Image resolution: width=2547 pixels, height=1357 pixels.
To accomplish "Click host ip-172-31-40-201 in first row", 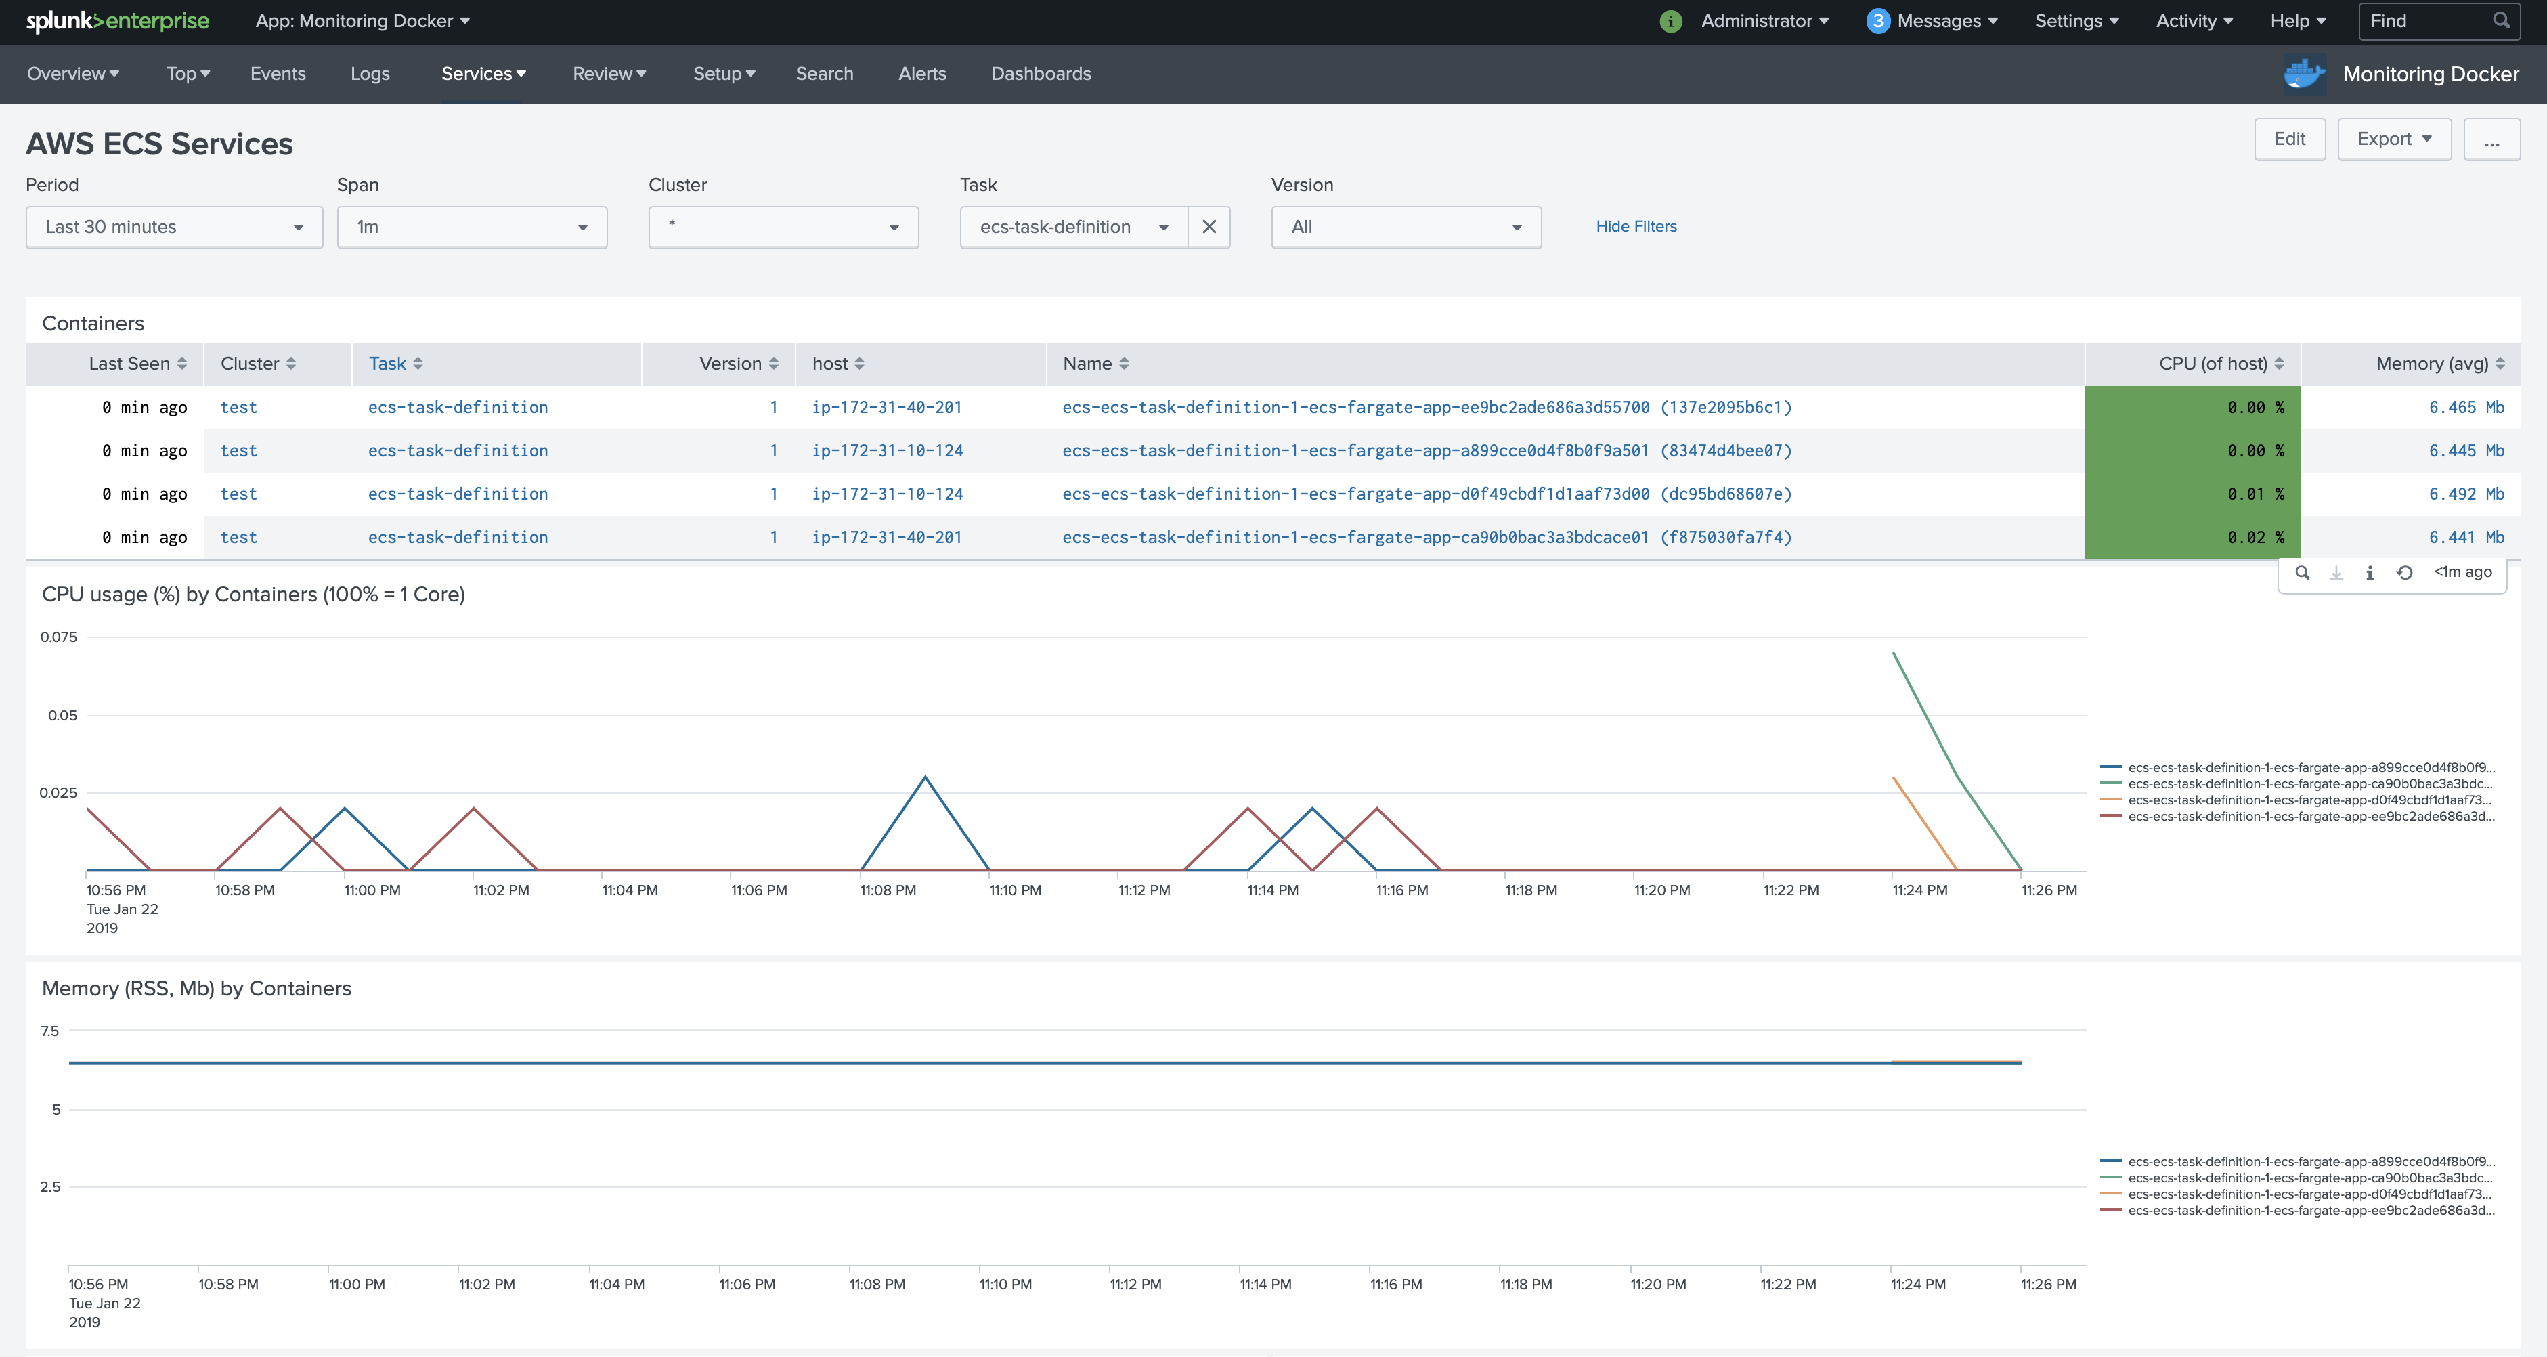I will 887,408.
